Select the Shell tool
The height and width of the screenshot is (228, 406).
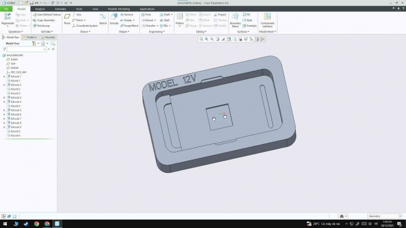(x=165, y=20)
